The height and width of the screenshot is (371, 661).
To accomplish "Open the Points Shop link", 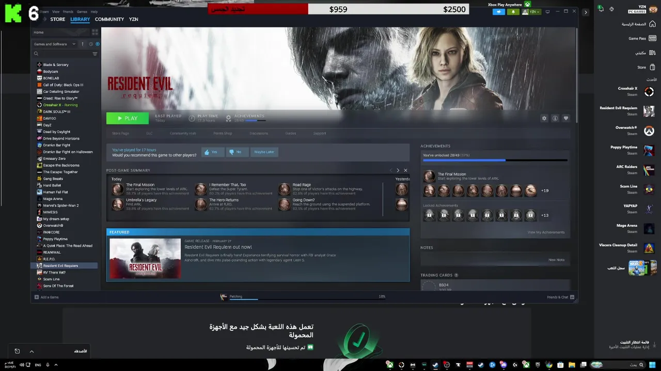I will coord(223,133).
